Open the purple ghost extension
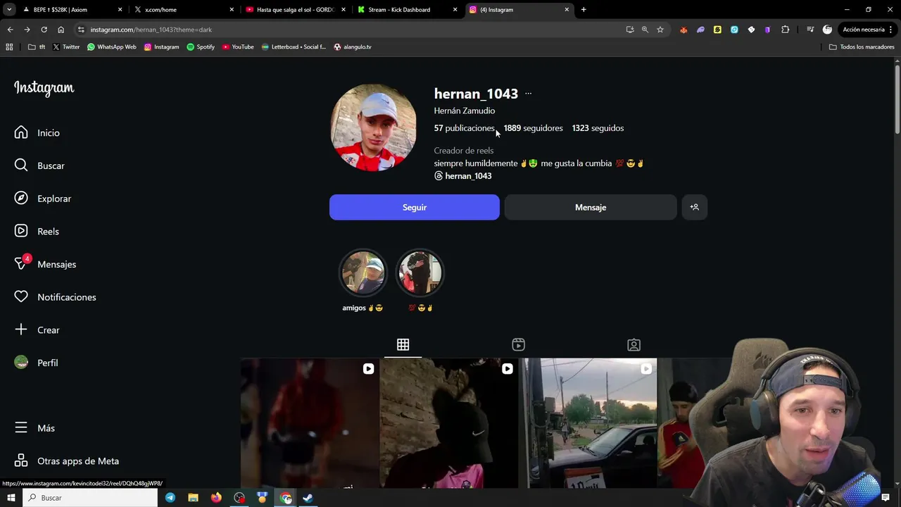901x507 pixels. click(x=700, y=30)
